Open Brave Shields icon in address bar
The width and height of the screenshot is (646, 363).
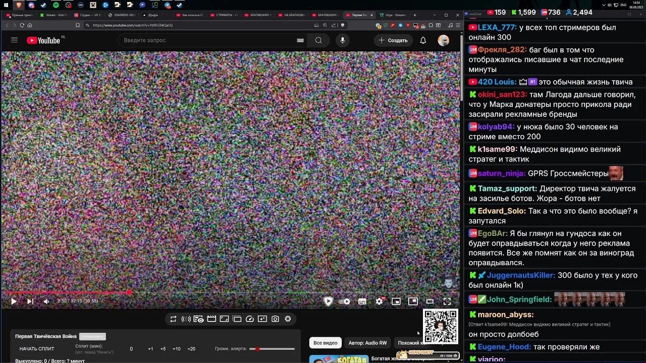[x=343, y=25]
